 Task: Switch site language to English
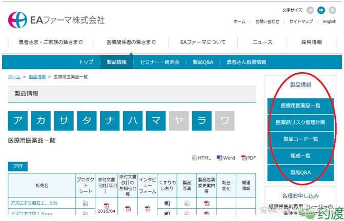point(330,21)
